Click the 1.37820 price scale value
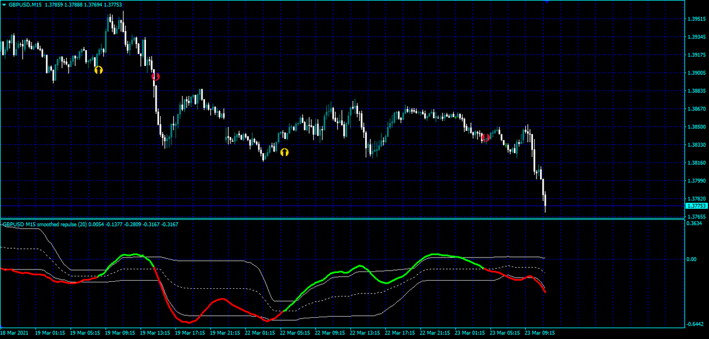Image resolution: width=709 pixels, height=339 pixels. click(x=696, y=199)
